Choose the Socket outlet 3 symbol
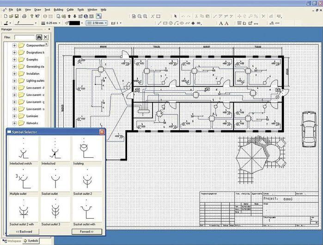 coord(55,210)
